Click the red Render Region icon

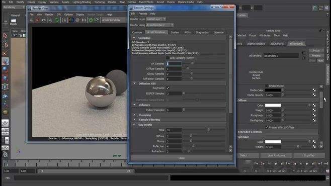pyautogui.click(x=38, y=20)
